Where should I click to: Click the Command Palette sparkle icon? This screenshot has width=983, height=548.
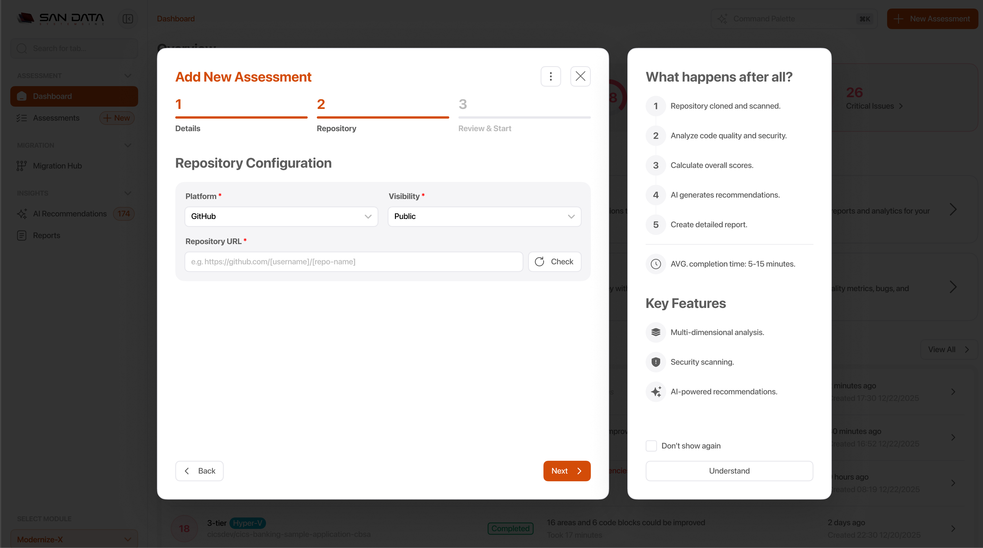click(x=723, y=18)
